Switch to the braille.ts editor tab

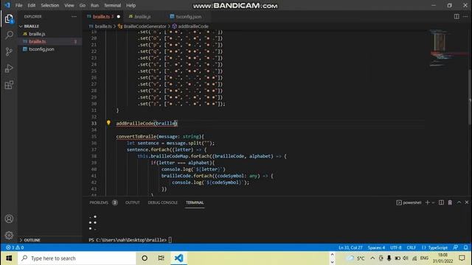103,16
